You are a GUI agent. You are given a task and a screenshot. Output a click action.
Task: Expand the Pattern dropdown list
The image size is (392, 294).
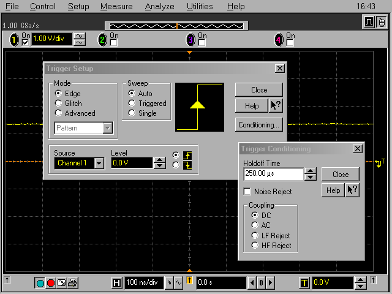coord(108,129)
